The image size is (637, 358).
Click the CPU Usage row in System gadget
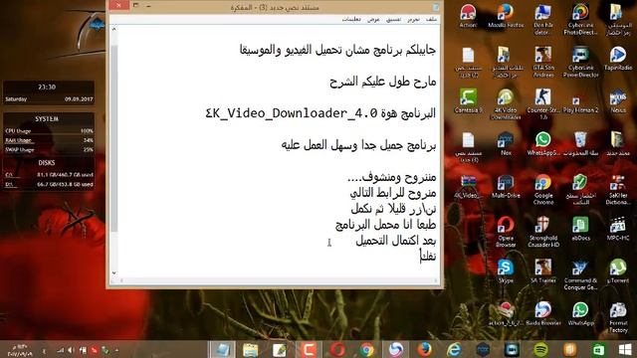(49, 130)
